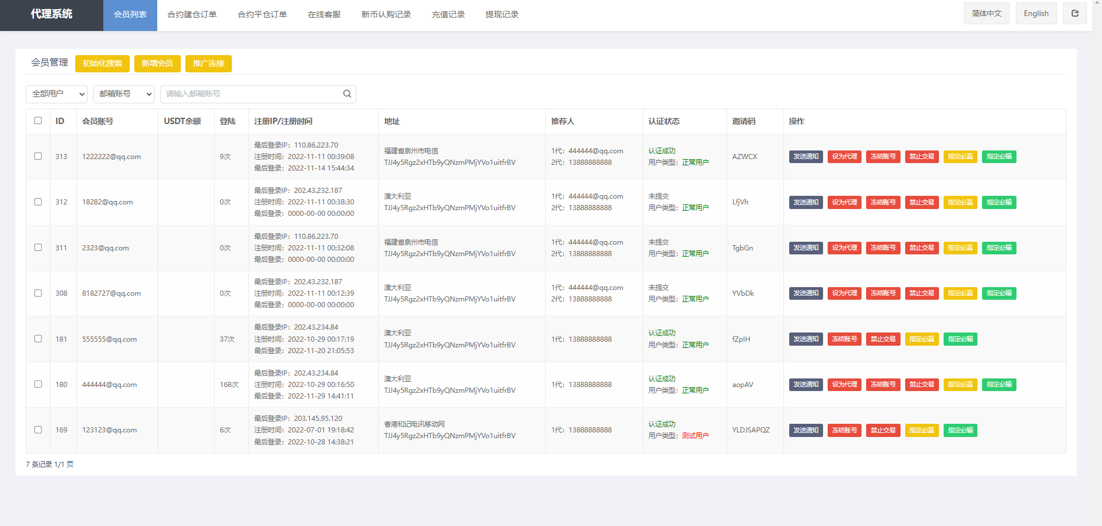1102x526 pixels.
Task: Click the 代理系统 logo title
Action: pyautogui.click(x=52, y=14)
